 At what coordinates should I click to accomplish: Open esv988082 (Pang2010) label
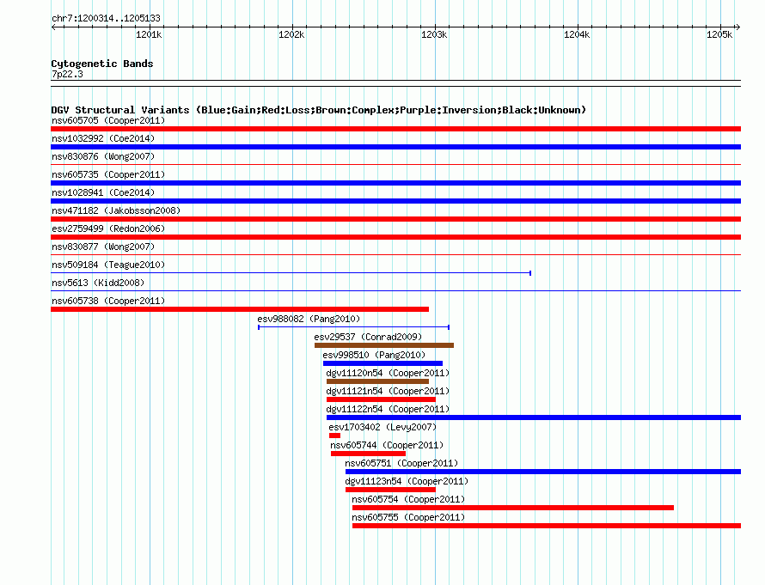point(309,319)
